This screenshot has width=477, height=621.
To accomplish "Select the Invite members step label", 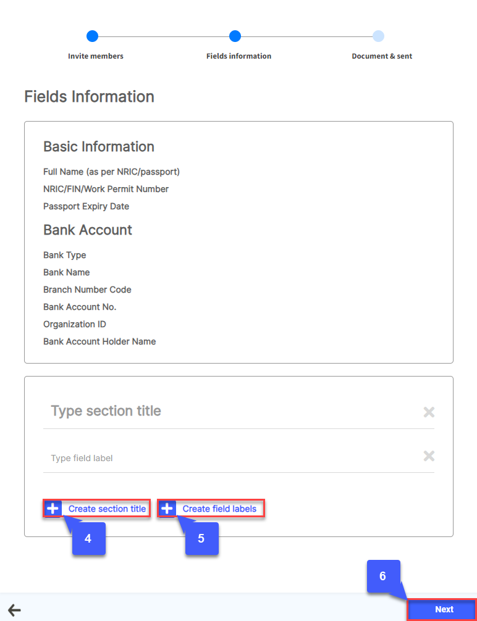I will click(96, 56).
